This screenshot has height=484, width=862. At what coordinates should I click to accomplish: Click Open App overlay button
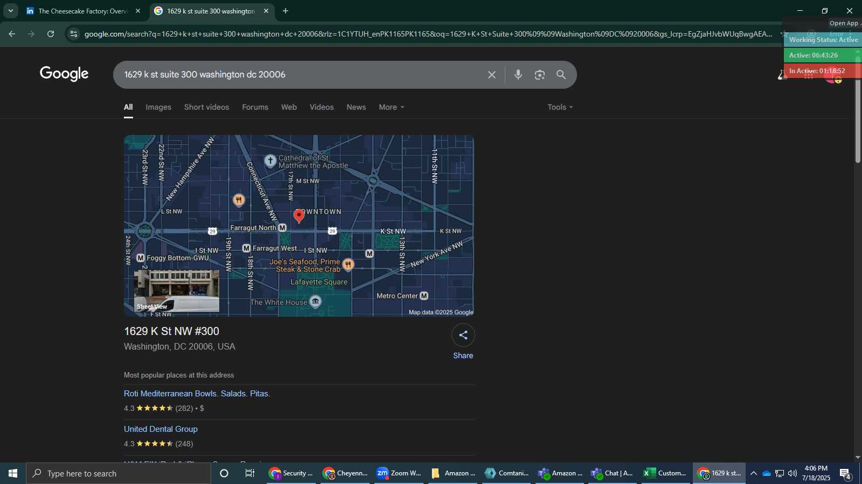(x=844, y=23)
